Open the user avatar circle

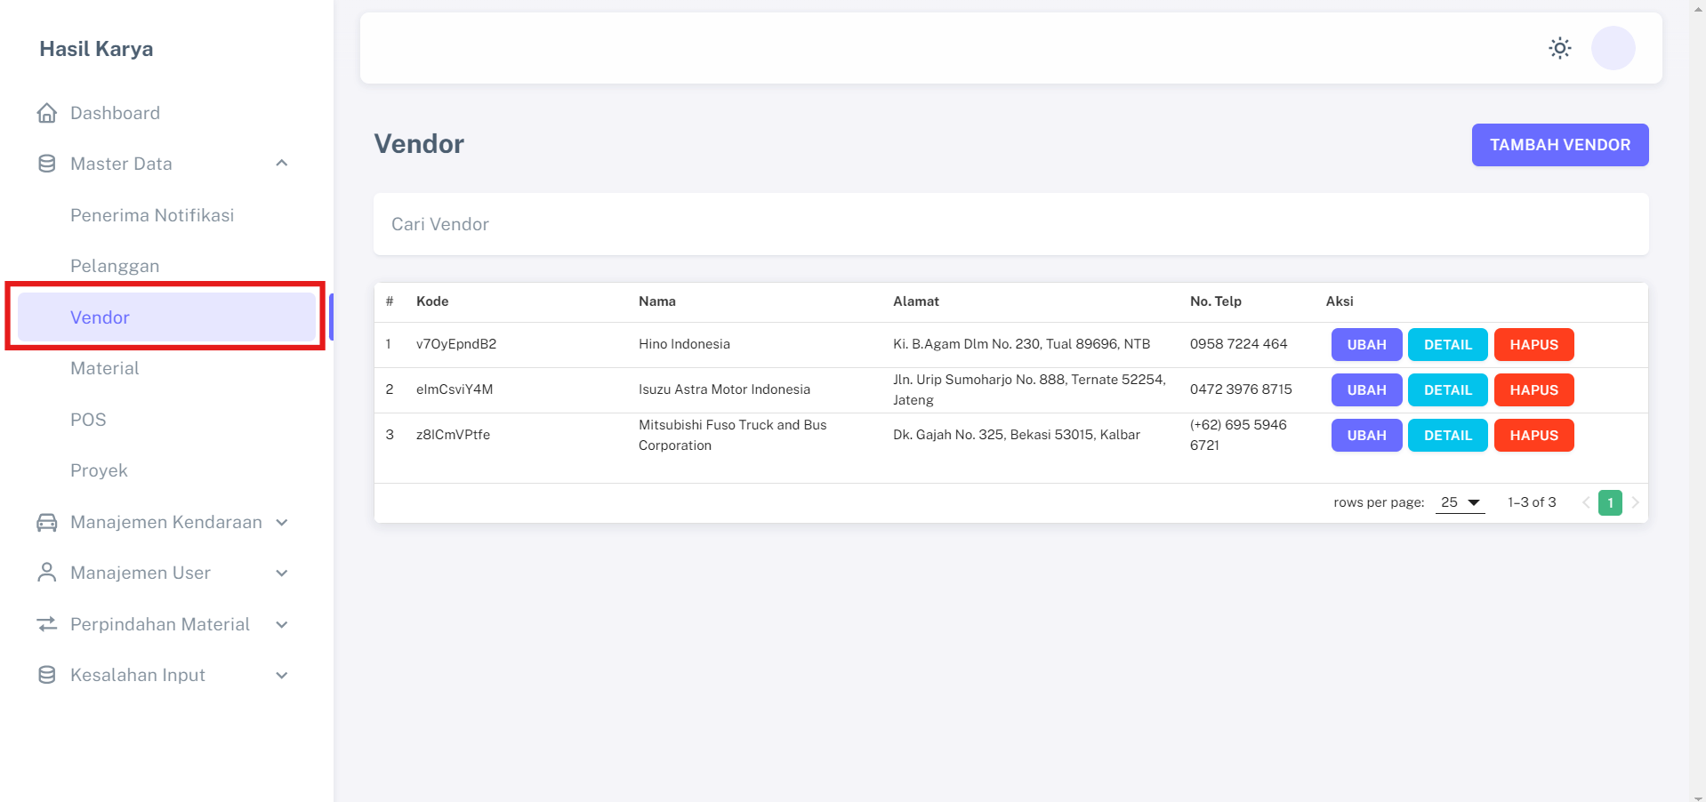[1613, 48]
